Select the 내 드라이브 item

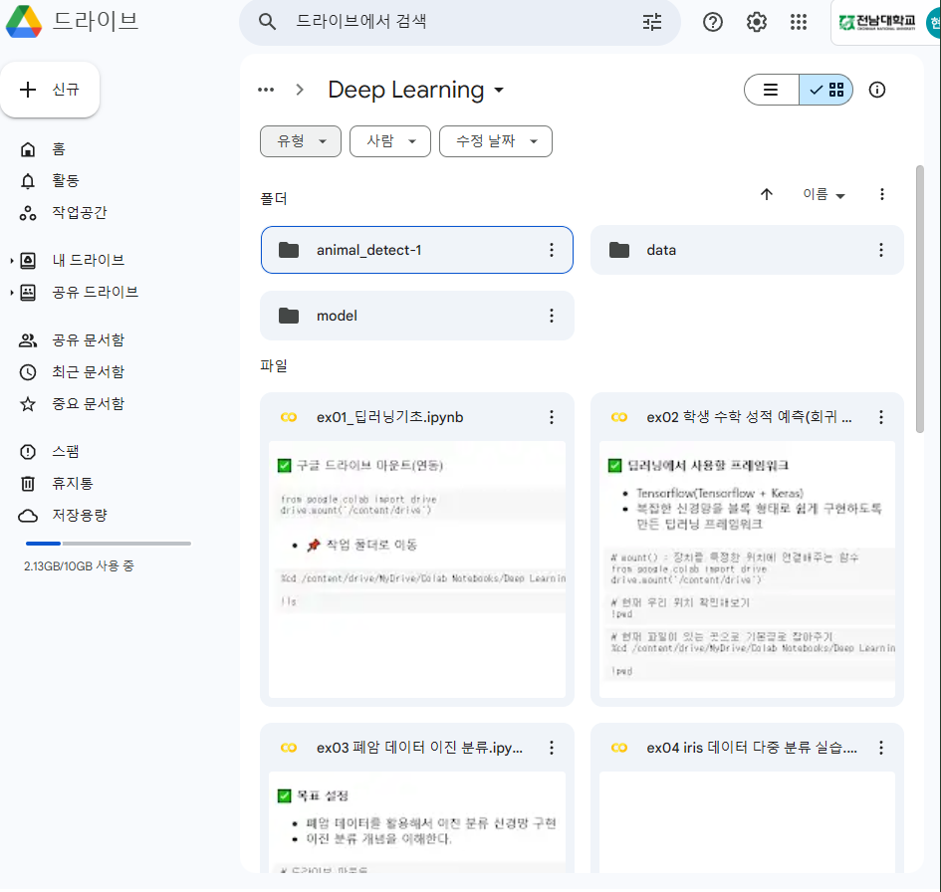tap(89, 261)
